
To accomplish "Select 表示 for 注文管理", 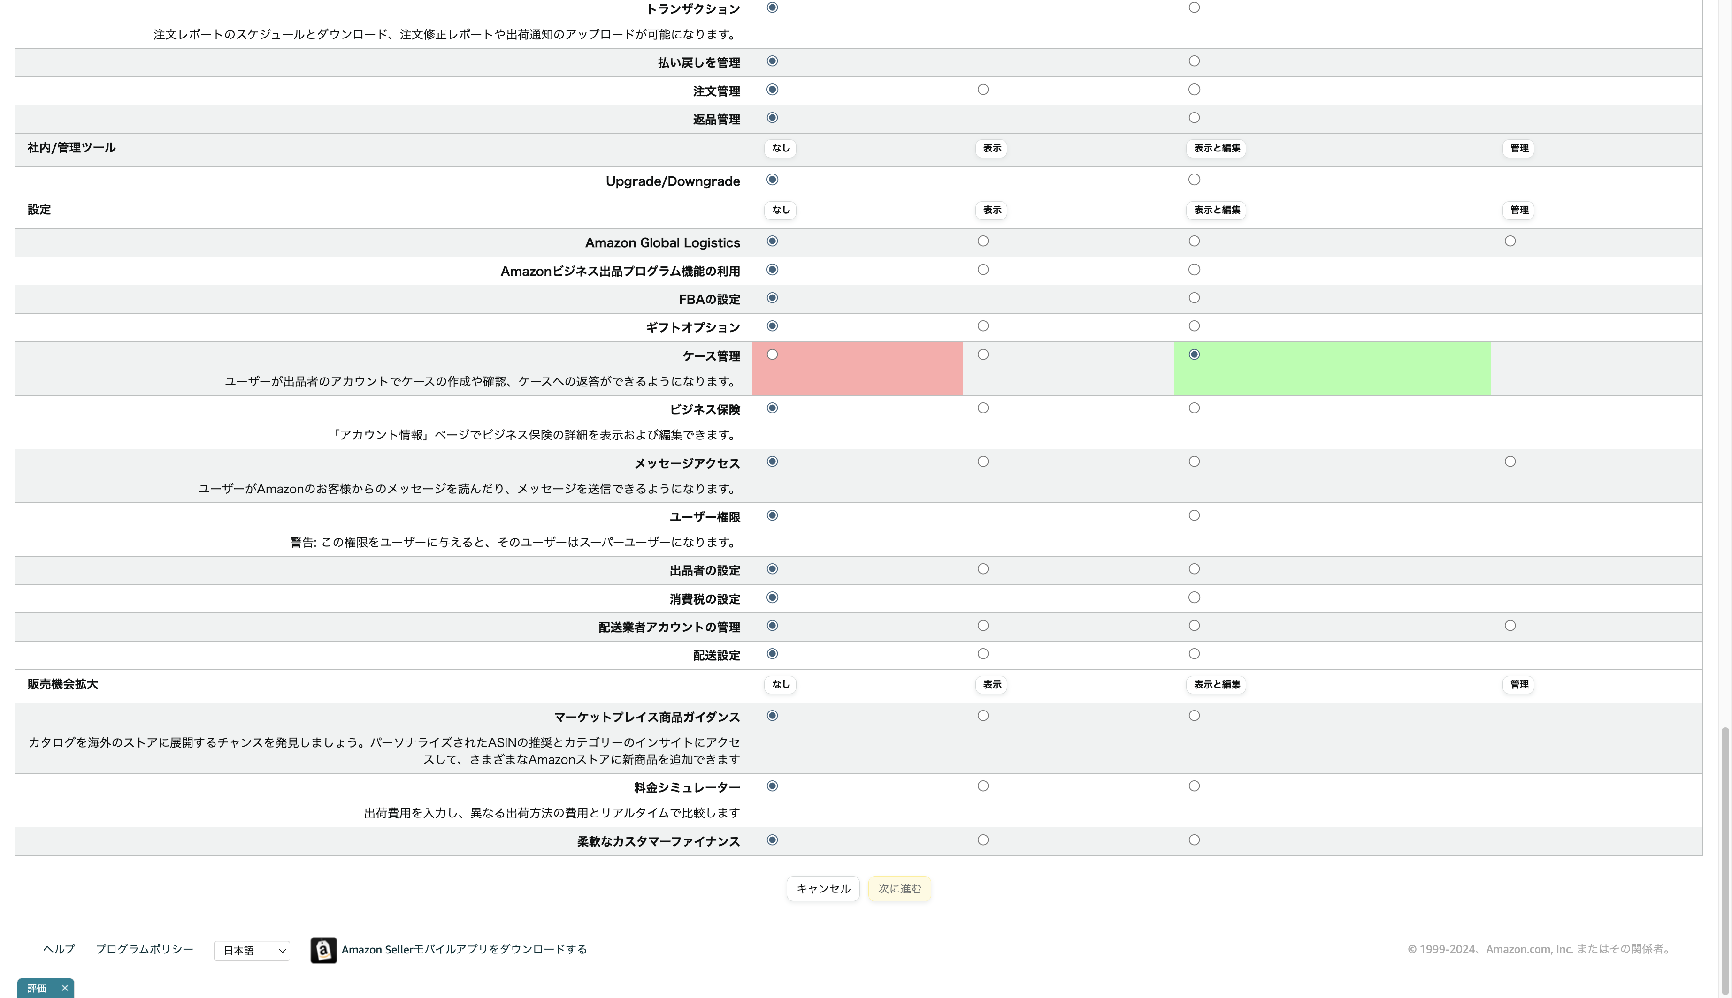I will pyautogui.click(x=983, y=90).
